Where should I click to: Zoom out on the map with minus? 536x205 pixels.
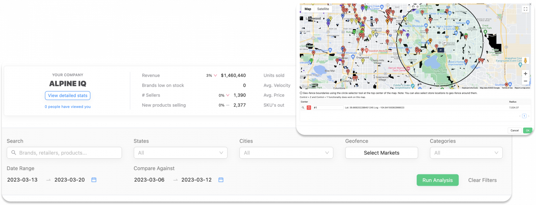[x=525, y=81]
